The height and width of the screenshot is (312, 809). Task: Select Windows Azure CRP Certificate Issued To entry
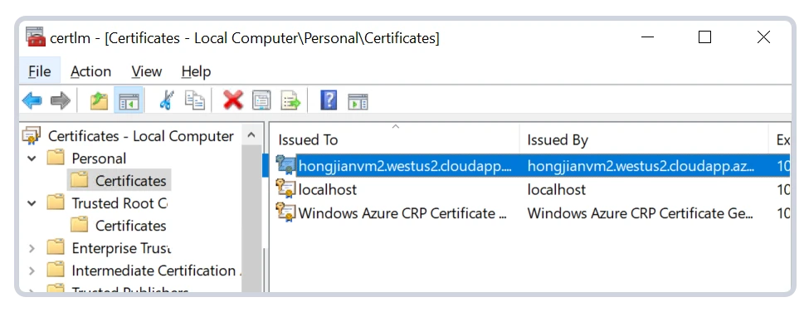pos(402,213)
